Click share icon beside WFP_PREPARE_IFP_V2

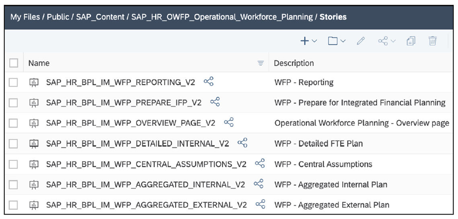click(x=215, y=101)
